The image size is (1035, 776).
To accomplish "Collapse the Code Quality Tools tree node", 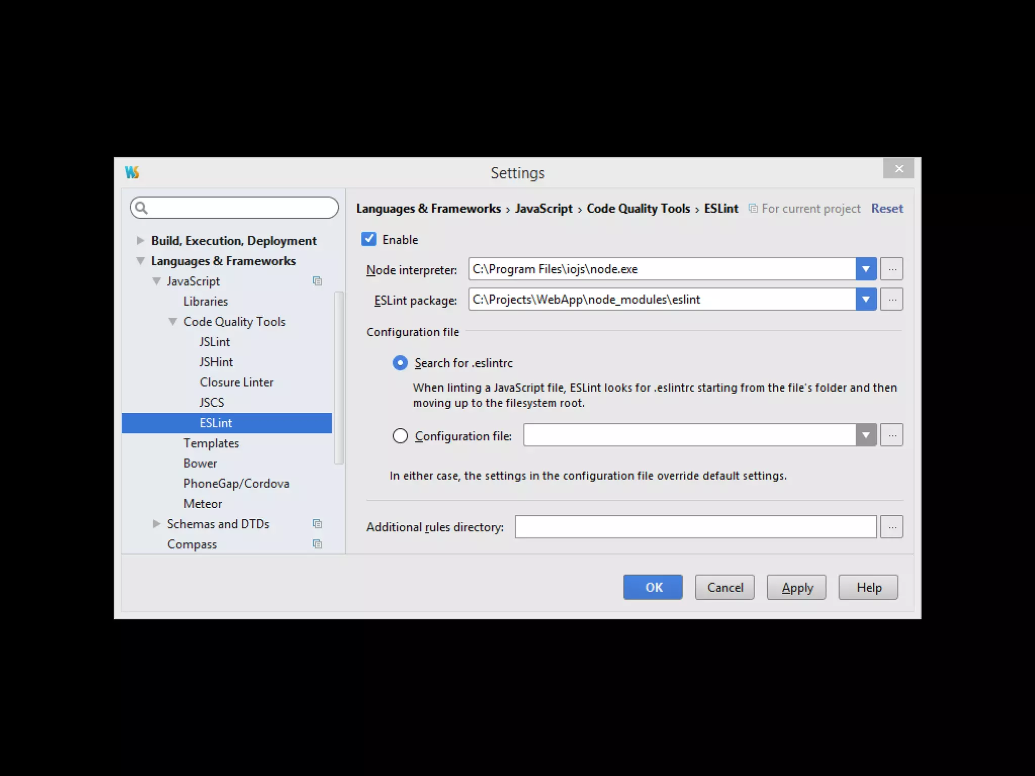I will click(x=173, y=321).
